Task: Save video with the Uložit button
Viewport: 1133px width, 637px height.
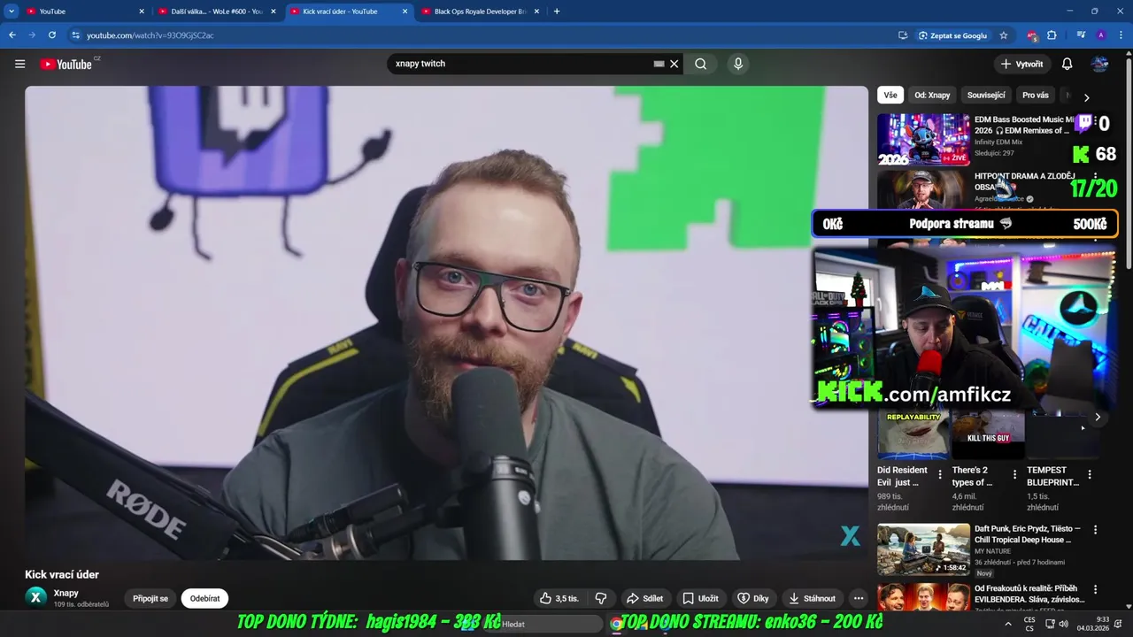Action: (x=700, y=598)
